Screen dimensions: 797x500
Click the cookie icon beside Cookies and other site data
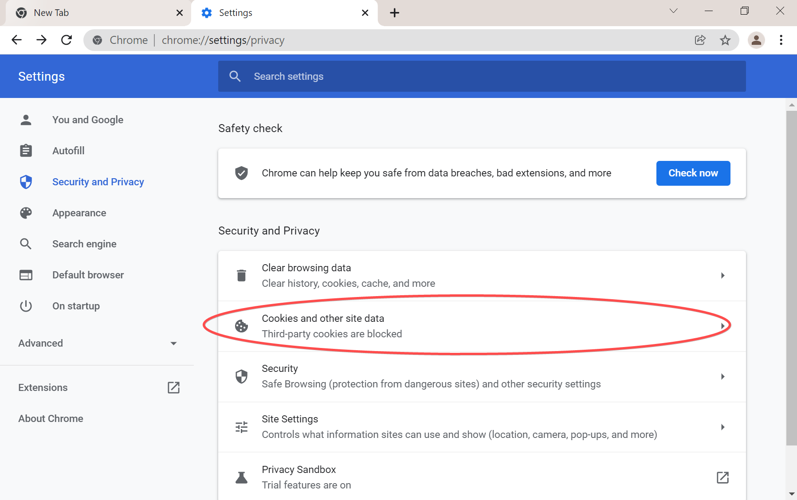coord(242,326)
